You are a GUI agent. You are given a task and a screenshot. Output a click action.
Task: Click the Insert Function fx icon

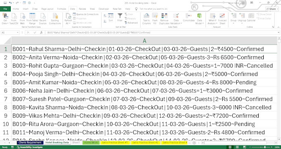(41, 33)
